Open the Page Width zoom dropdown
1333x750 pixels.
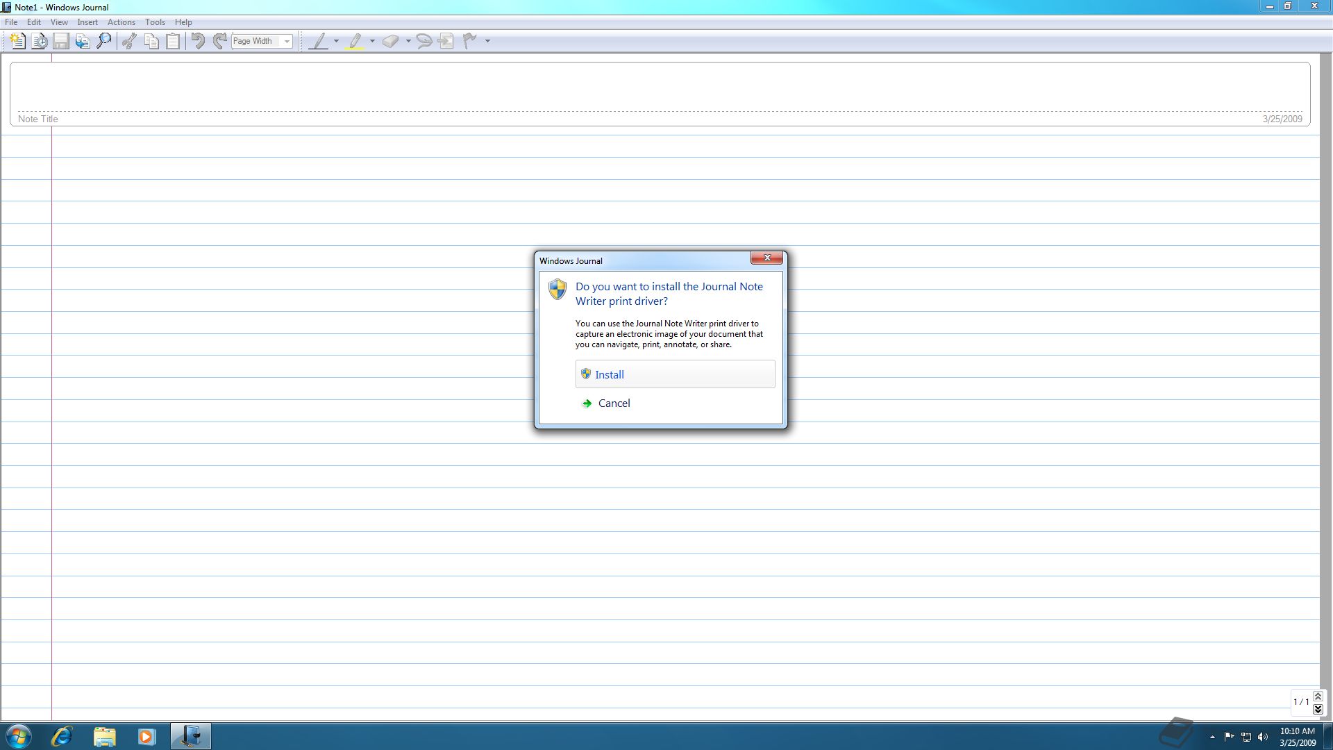287,41
